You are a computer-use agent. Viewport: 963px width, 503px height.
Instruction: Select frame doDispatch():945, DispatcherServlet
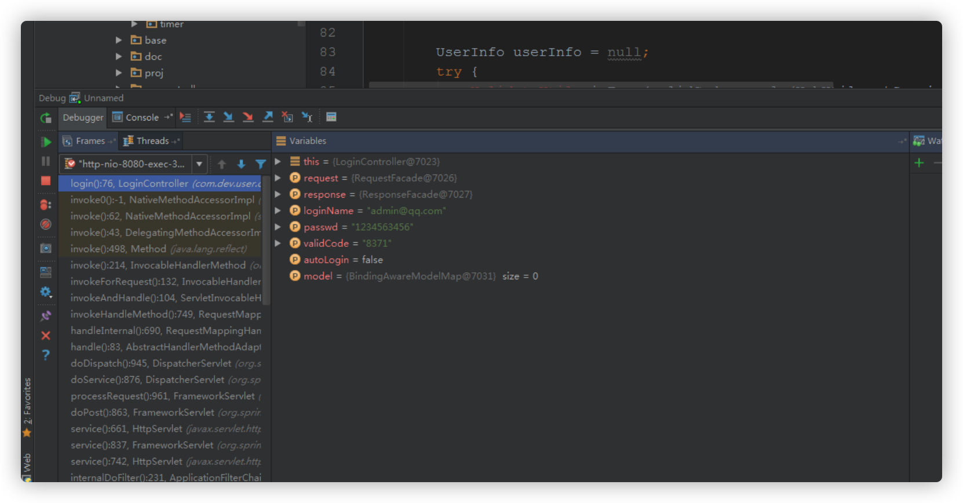coord(160,363)
